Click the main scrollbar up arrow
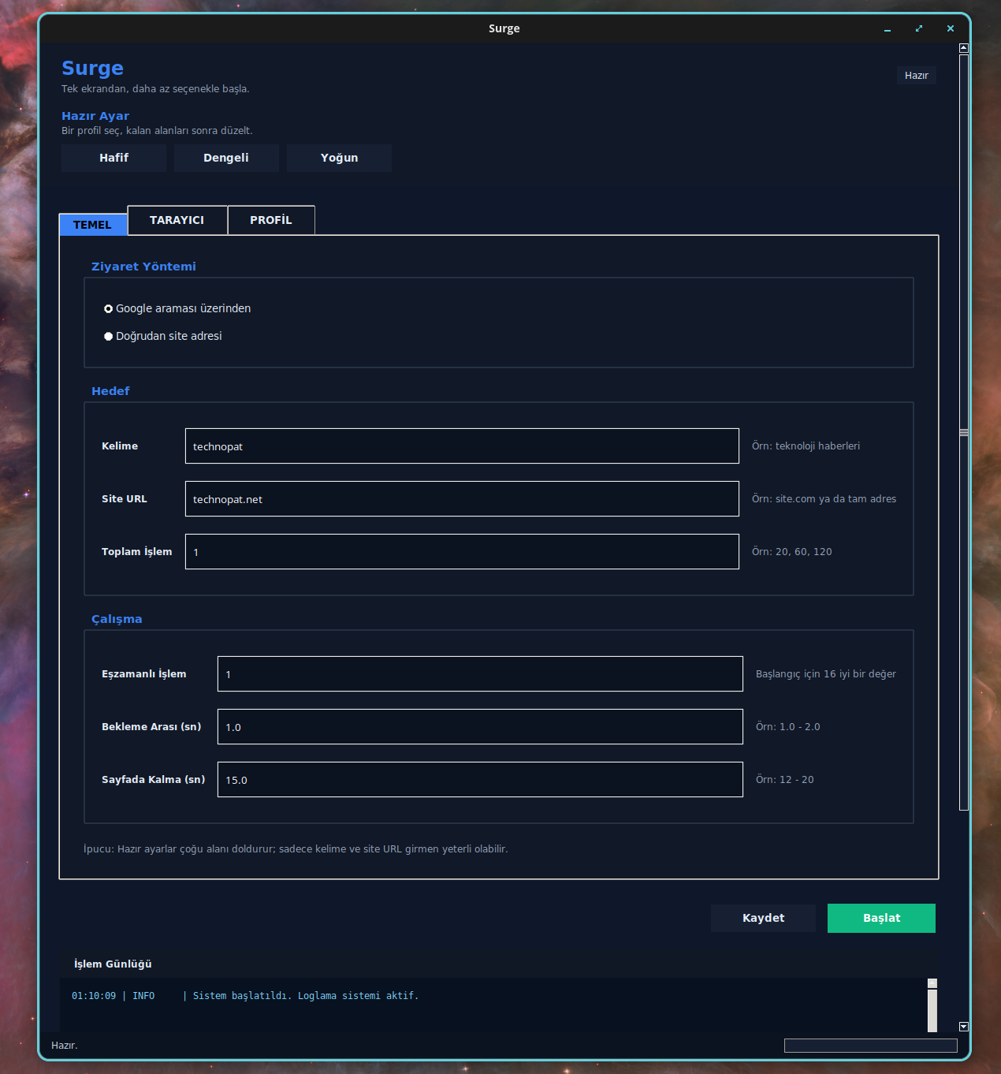The image size is (1001, 1074). (x=963, y=48)
